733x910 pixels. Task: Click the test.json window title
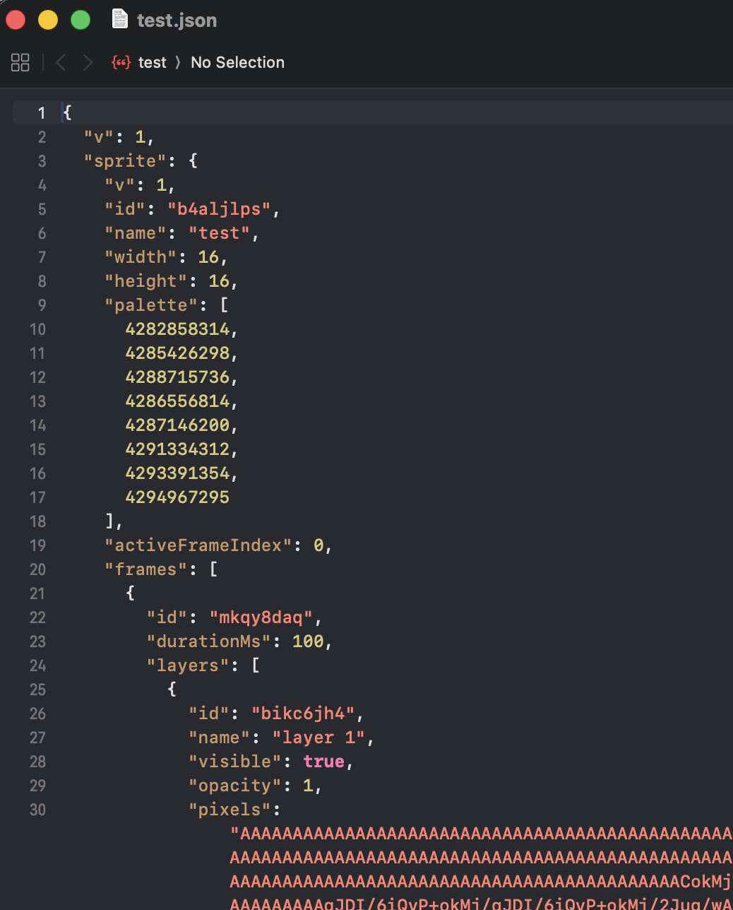click(x=177, y=20)
